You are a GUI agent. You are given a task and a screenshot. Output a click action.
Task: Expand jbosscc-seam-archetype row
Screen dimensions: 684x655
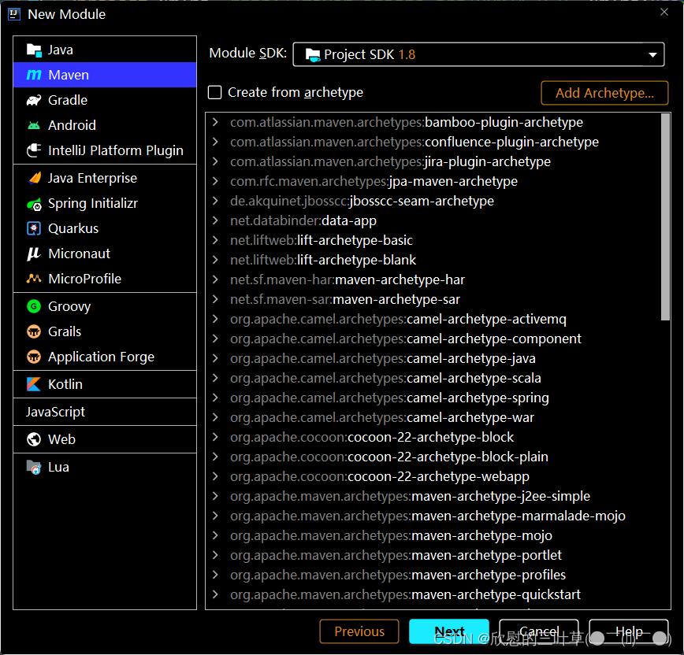[215, 201]
